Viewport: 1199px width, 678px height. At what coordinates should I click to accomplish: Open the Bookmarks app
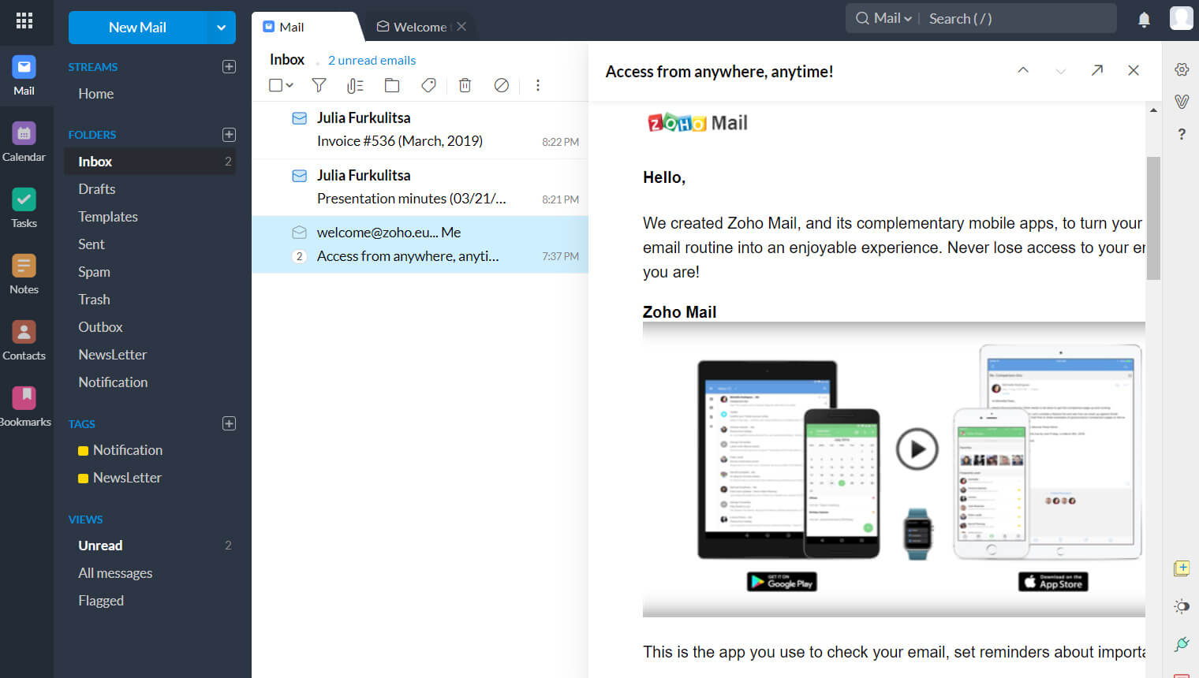point(24,407)
